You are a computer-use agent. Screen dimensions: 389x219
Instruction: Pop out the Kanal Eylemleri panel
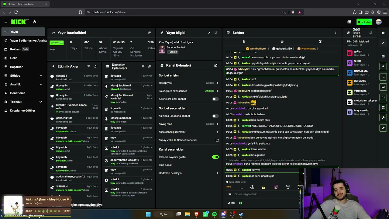[x=216, y=65]
